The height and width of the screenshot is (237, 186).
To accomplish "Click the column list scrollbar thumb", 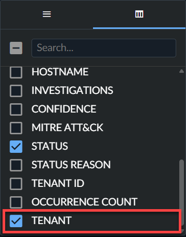I will pos(181,186).
